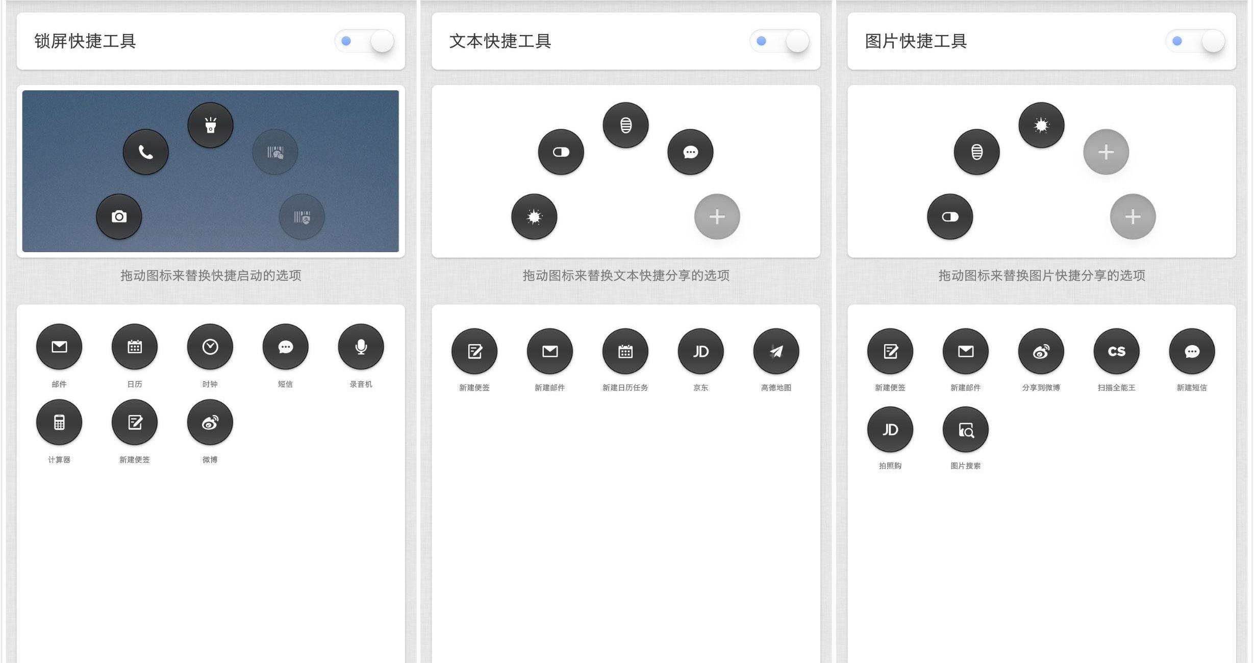This screenshot has width=1254, height=663.
Task: Select the 计算器 calculator icon
Action: (59, 422)
